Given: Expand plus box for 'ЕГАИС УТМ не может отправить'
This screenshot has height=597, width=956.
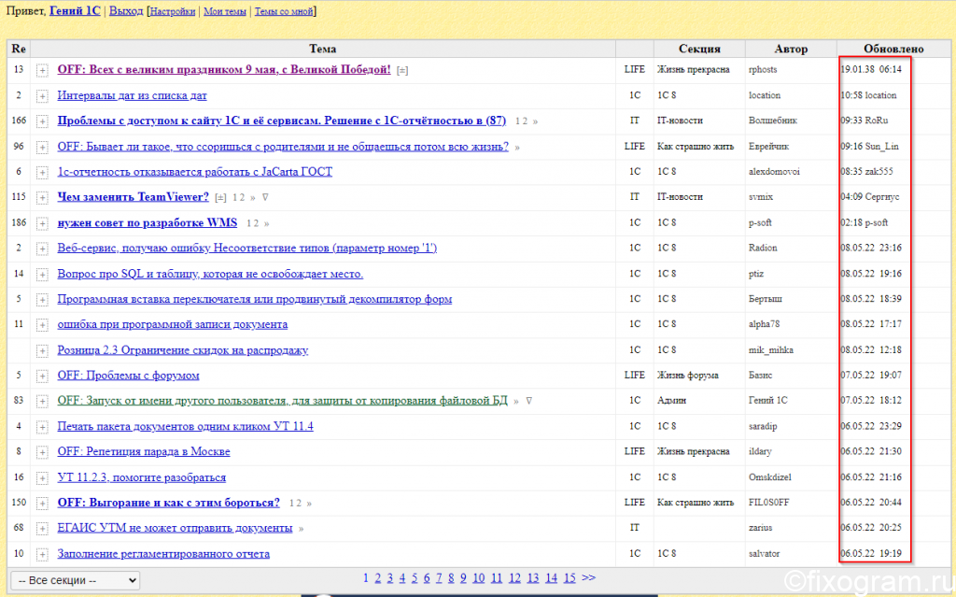Looking at the screenshot, I should pos(42,529).
